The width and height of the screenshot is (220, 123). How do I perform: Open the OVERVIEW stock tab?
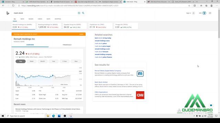30,45
